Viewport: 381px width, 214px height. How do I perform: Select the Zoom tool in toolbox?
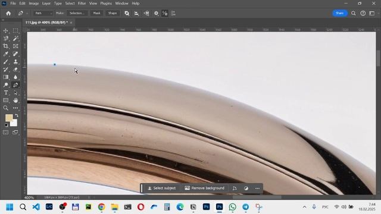pos(5,108)
